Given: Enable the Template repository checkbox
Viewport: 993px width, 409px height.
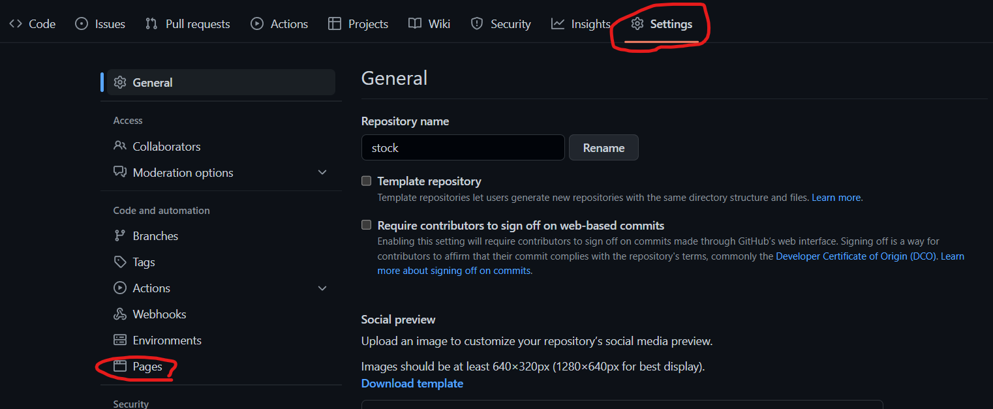Looking at the screenshot, I should [367, 181].
